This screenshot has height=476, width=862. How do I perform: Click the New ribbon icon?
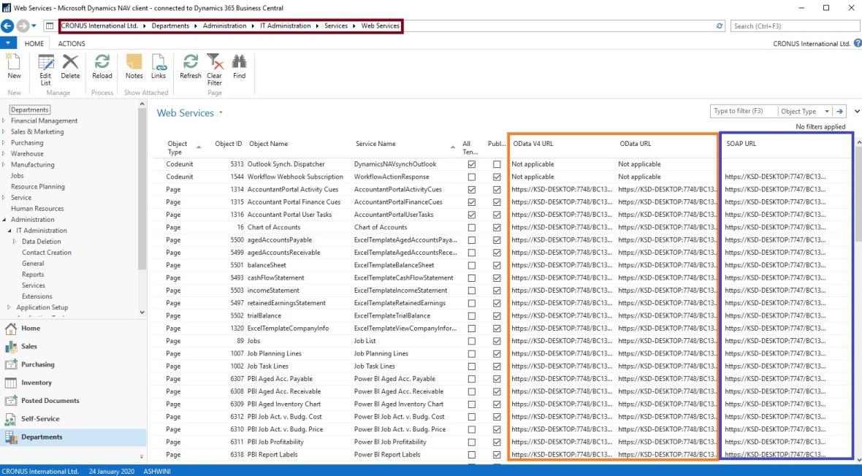tap(14, 66)
